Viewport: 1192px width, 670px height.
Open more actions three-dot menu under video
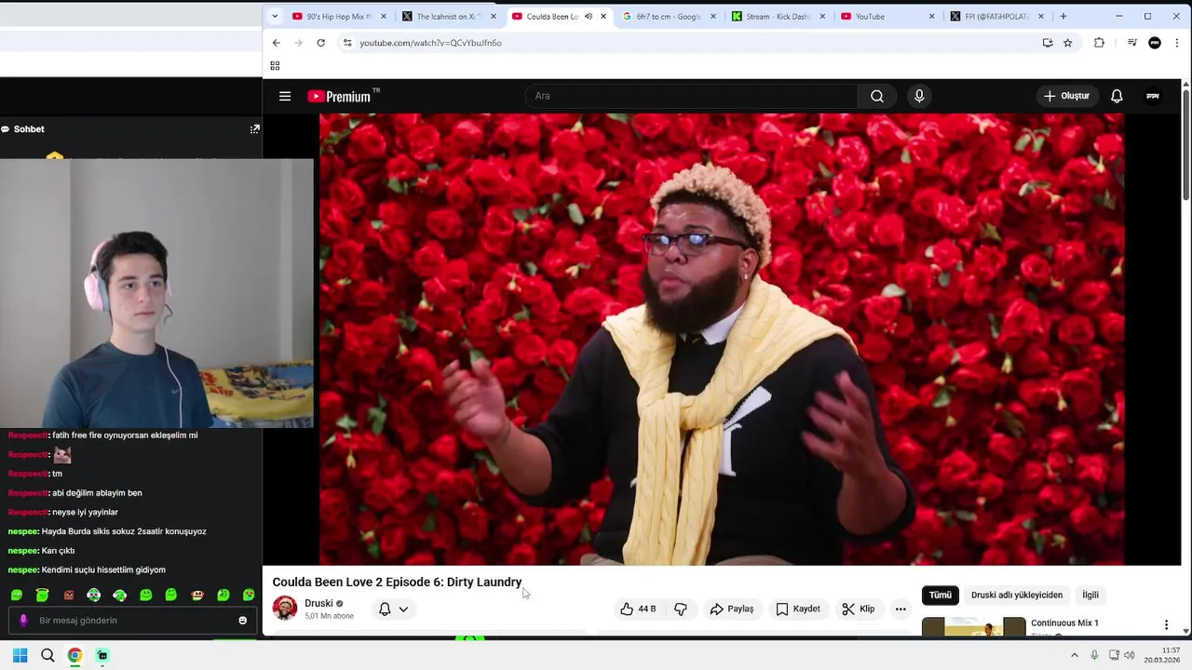pyautogui.click(x=901, y=609)
